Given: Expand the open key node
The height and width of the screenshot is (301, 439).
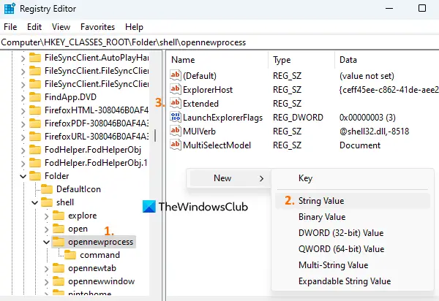Looking at the screenshot, I should click(47, 229).
